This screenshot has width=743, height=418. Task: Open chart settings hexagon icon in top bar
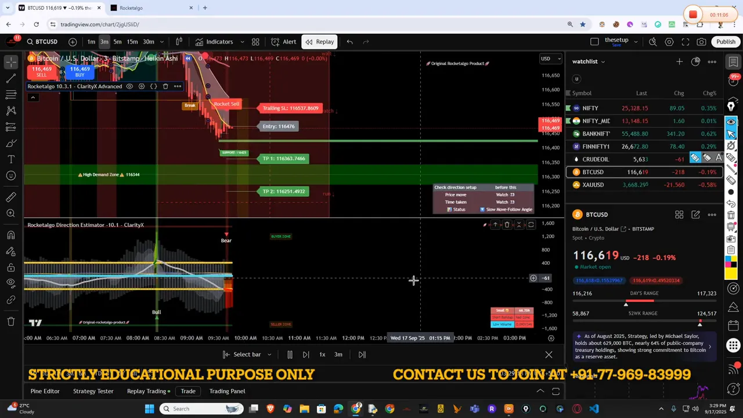[669, 42]
